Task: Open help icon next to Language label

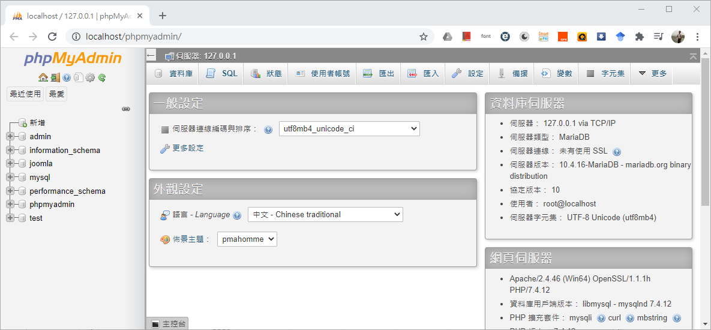Action: (236, 215)
